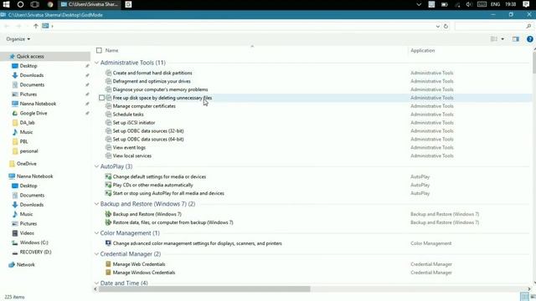Viewport: 536px width, 301px height.
Task: Open the Help question mark icon
Action: (x=530, y=39)
